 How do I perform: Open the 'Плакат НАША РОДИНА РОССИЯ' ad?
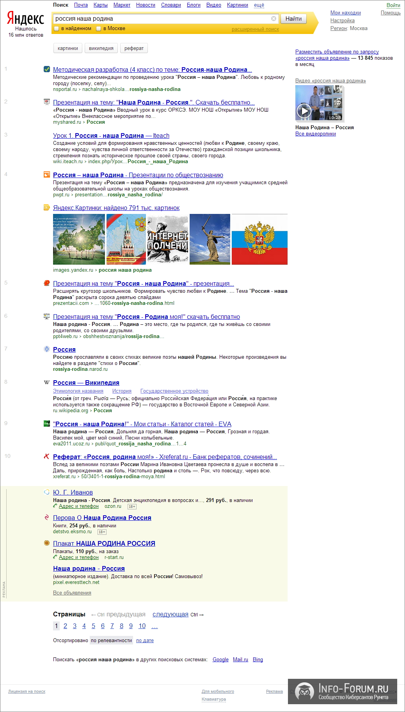pyautogui.click(x=104, y=543)
